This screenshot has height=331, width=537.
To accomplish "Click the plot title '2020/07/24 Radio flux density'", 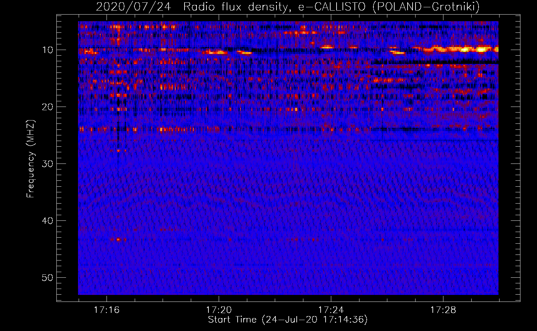I will 287,7.
